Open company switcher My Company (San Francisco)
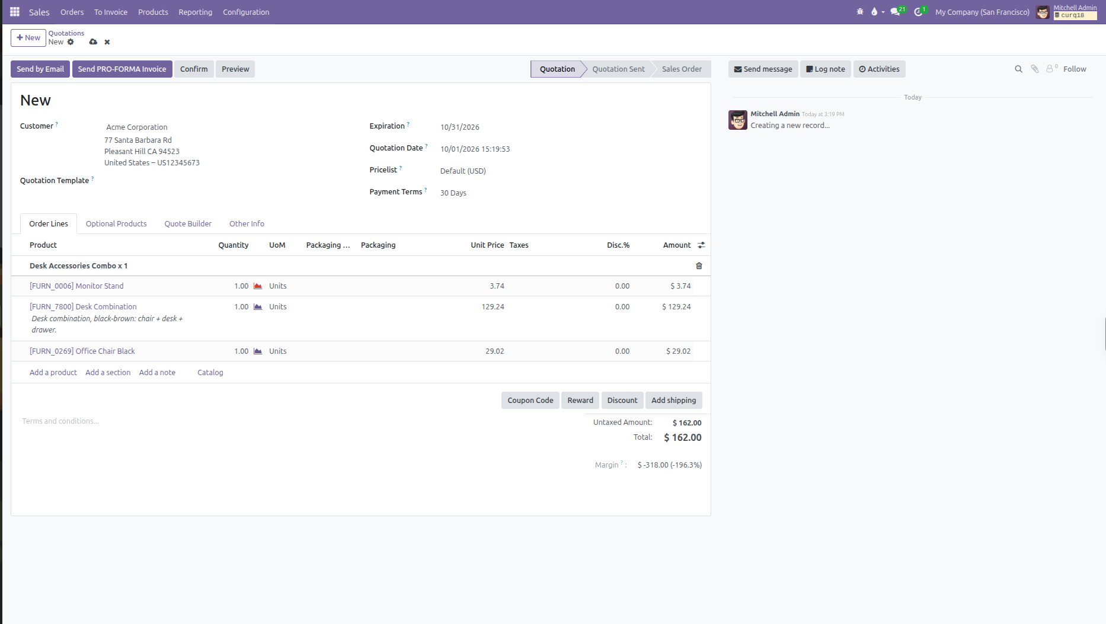Screen dimensions: 1106x624 coord(982,12)
